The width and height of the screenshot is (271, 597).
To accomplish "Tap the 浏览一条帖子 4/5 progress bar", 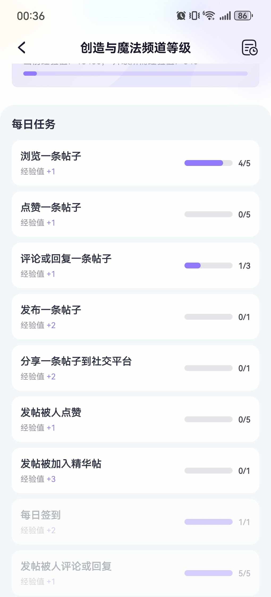I will click(208, 163).
